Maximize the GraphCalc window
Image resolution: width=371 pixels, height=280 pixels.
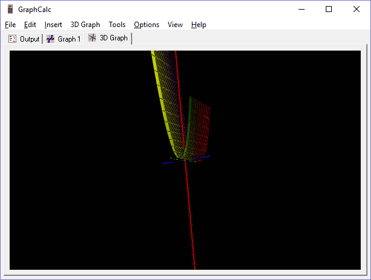tap(329, 10)
